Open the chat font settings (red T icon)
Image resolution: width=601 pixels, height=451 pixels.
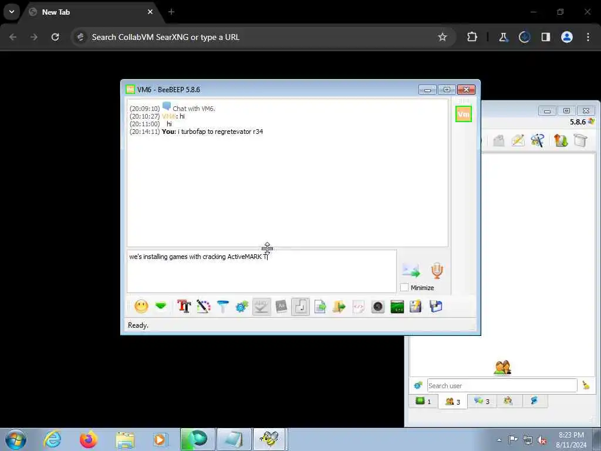pos(184,307)
